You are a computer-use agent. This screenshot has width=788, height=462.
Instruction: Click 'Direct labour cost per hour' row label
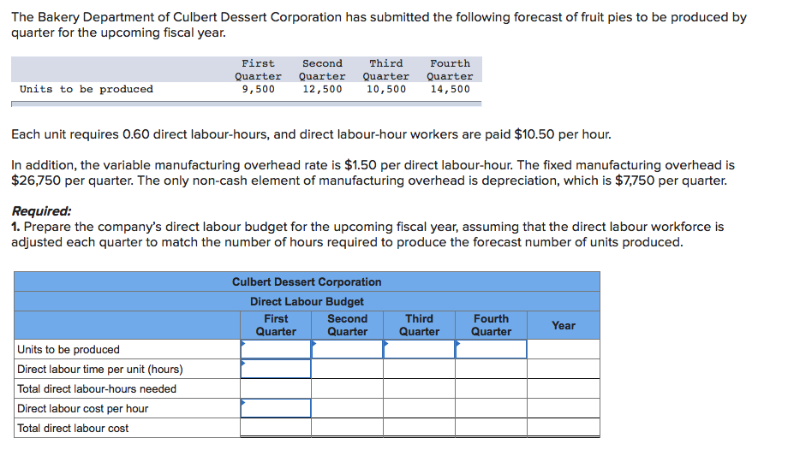[82, 408]
